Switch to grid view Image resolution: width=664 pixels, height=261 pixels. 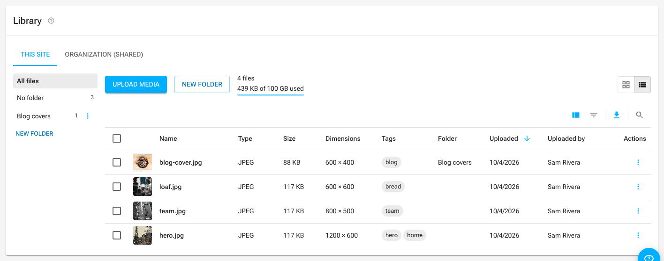click(x=626, y=85)
